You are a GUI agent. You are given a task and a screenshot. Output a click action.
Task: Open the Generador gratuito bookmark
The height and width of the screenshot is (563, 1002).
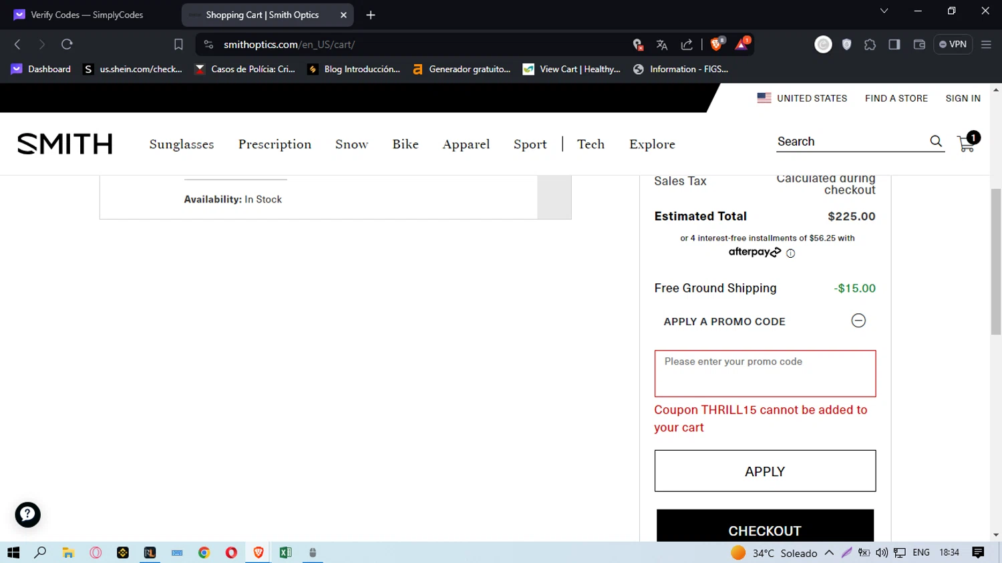click(x=462, y=69)
